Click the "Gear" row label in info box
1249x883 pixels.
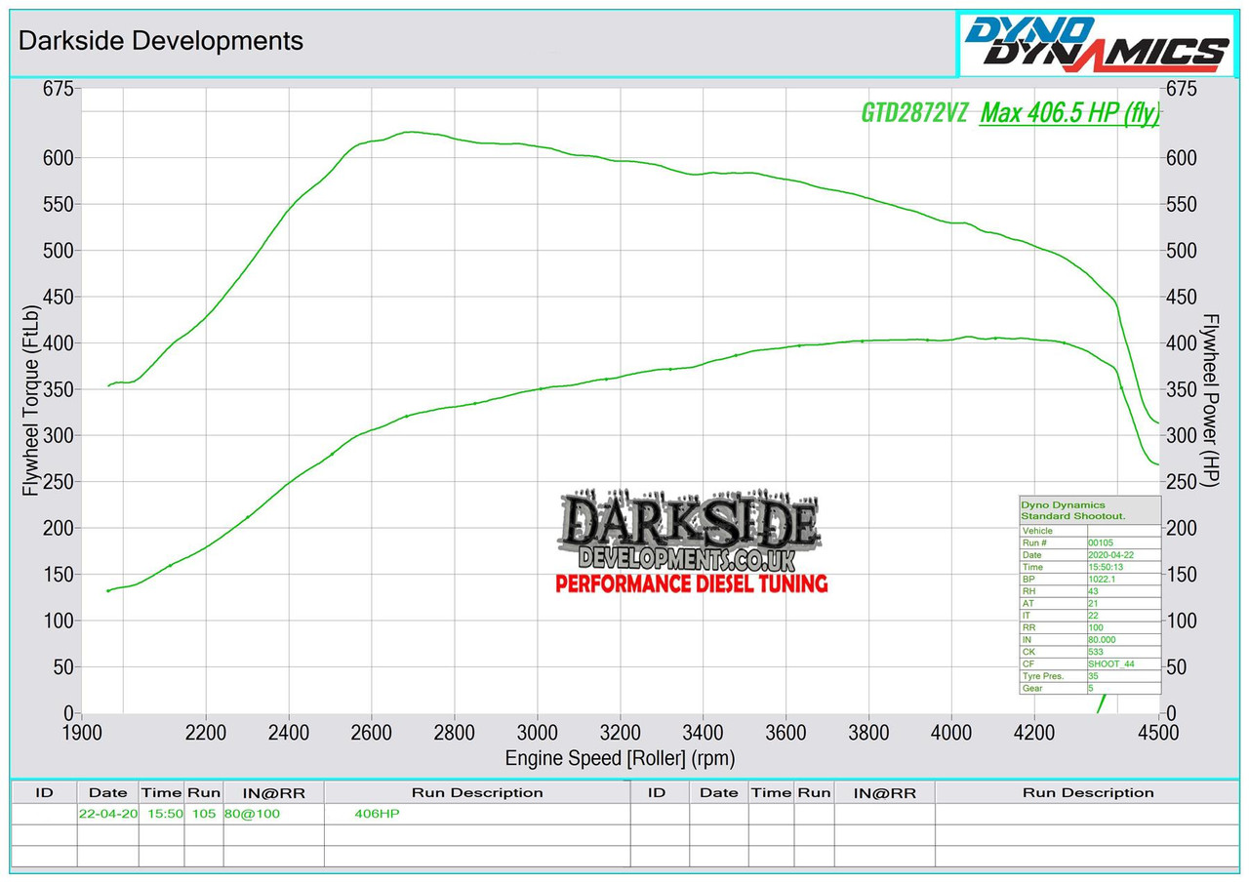pyautogui.click(x=1031, y=688)
